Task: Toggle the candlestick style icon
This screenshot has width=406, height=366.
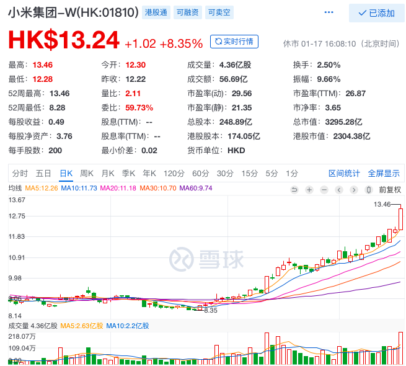Action: [369, 190]
